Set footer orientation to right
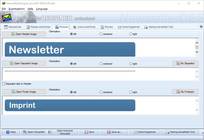This screenshot has width=204, height=140. [x=133, y=92]
